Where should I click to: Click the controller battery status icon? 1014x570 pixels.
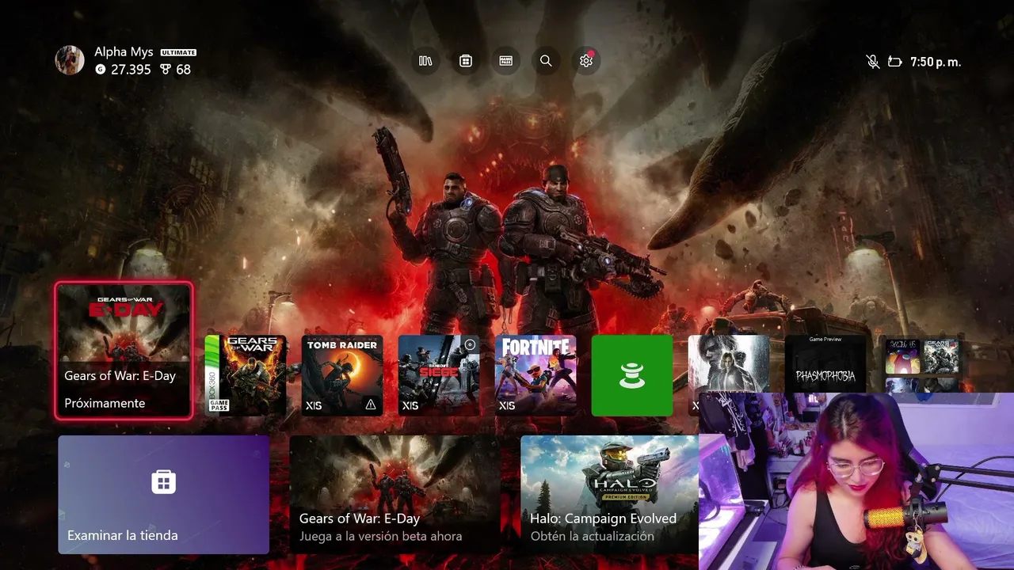(895, 62)
